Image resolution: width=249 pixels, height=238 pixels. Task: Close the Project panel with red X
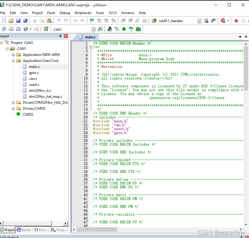[x=66, y=36]
